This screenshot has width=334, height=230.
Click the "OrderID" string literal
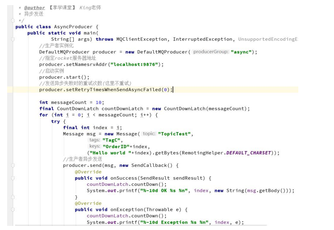pos(116,147)
